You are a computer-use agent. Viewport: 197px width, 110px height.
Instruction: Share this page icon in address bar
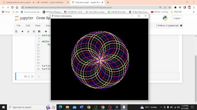pos(165,7)
